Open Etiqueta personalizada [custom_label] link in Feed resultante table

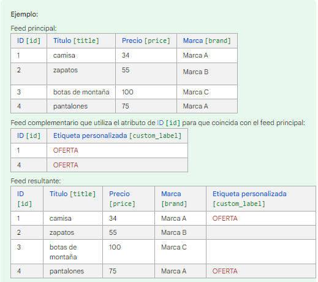point(249,199)
